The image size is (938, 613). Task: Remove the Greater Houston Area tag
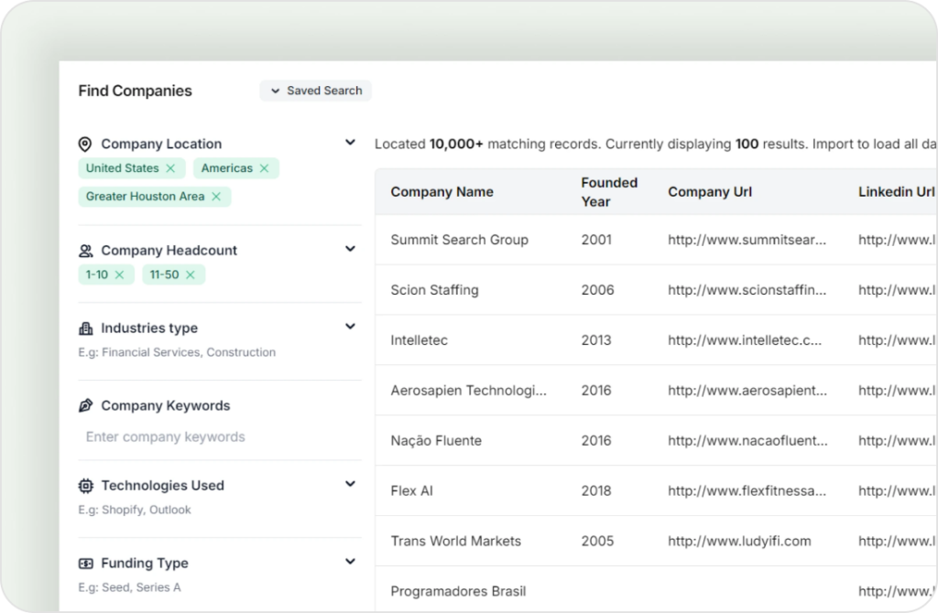click(216, 197)
